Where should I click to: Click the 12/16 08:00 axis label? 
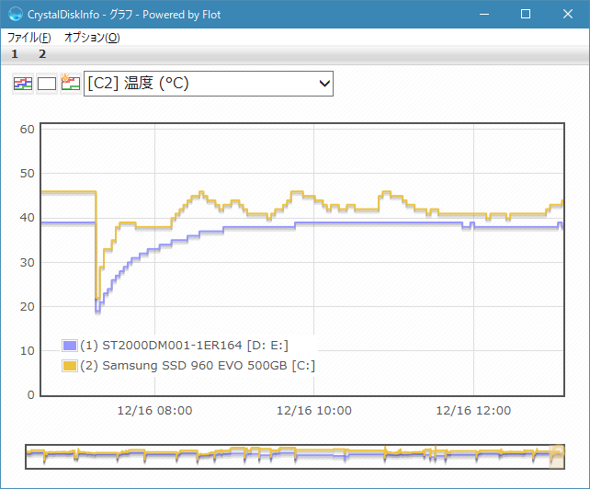pos(154,410)
